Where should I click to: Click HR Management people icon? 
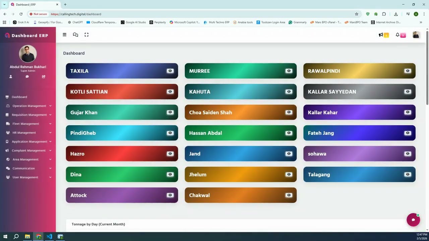[x=8, y=133]
